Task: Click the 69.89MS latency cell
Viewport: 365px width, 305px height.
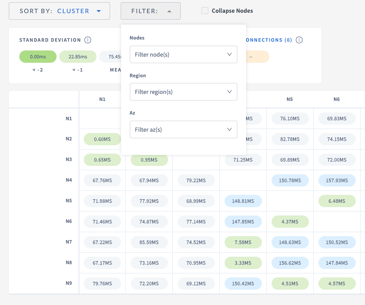Action: pos(290,160)
